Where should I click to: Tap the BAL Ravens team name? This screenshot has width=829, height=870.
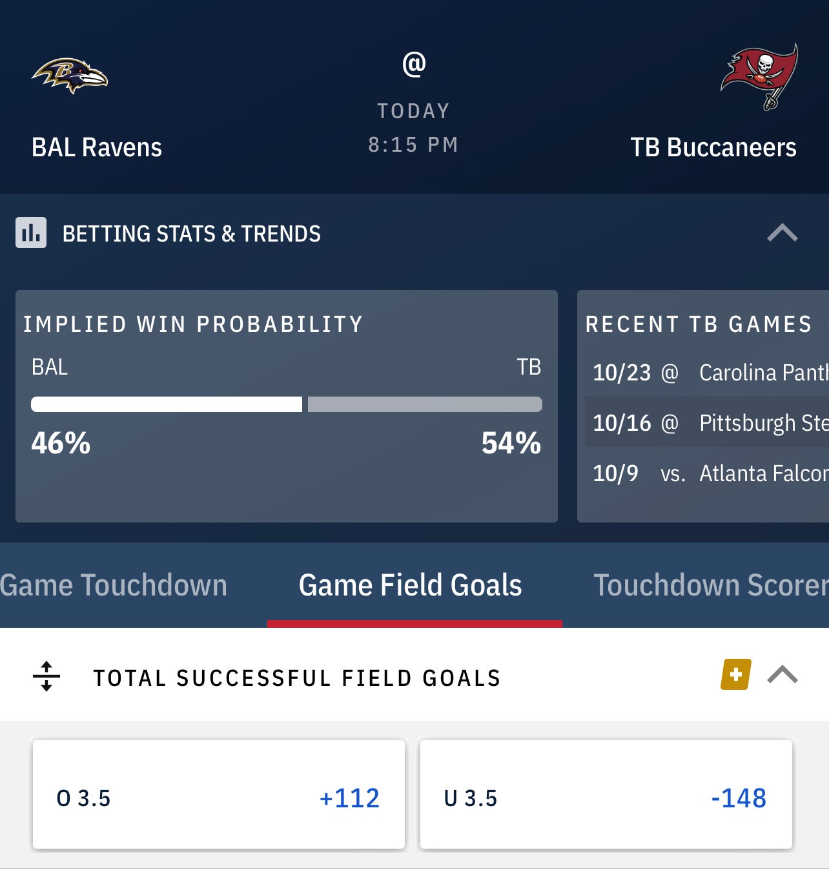[x=97, y=147]
